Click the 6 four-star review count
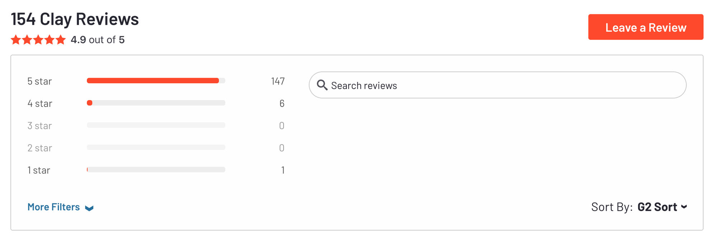This screenshot has height=240, width=718. [282, 103]
